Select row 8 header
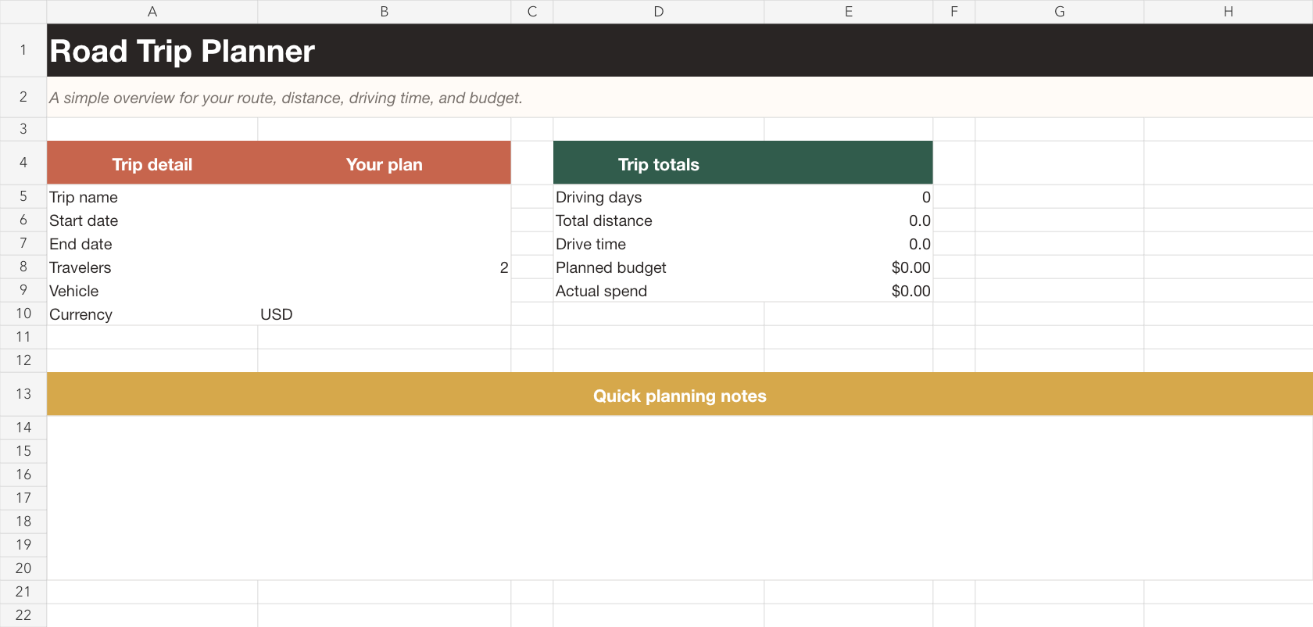The image size is (1313, 627). point(23,267)
